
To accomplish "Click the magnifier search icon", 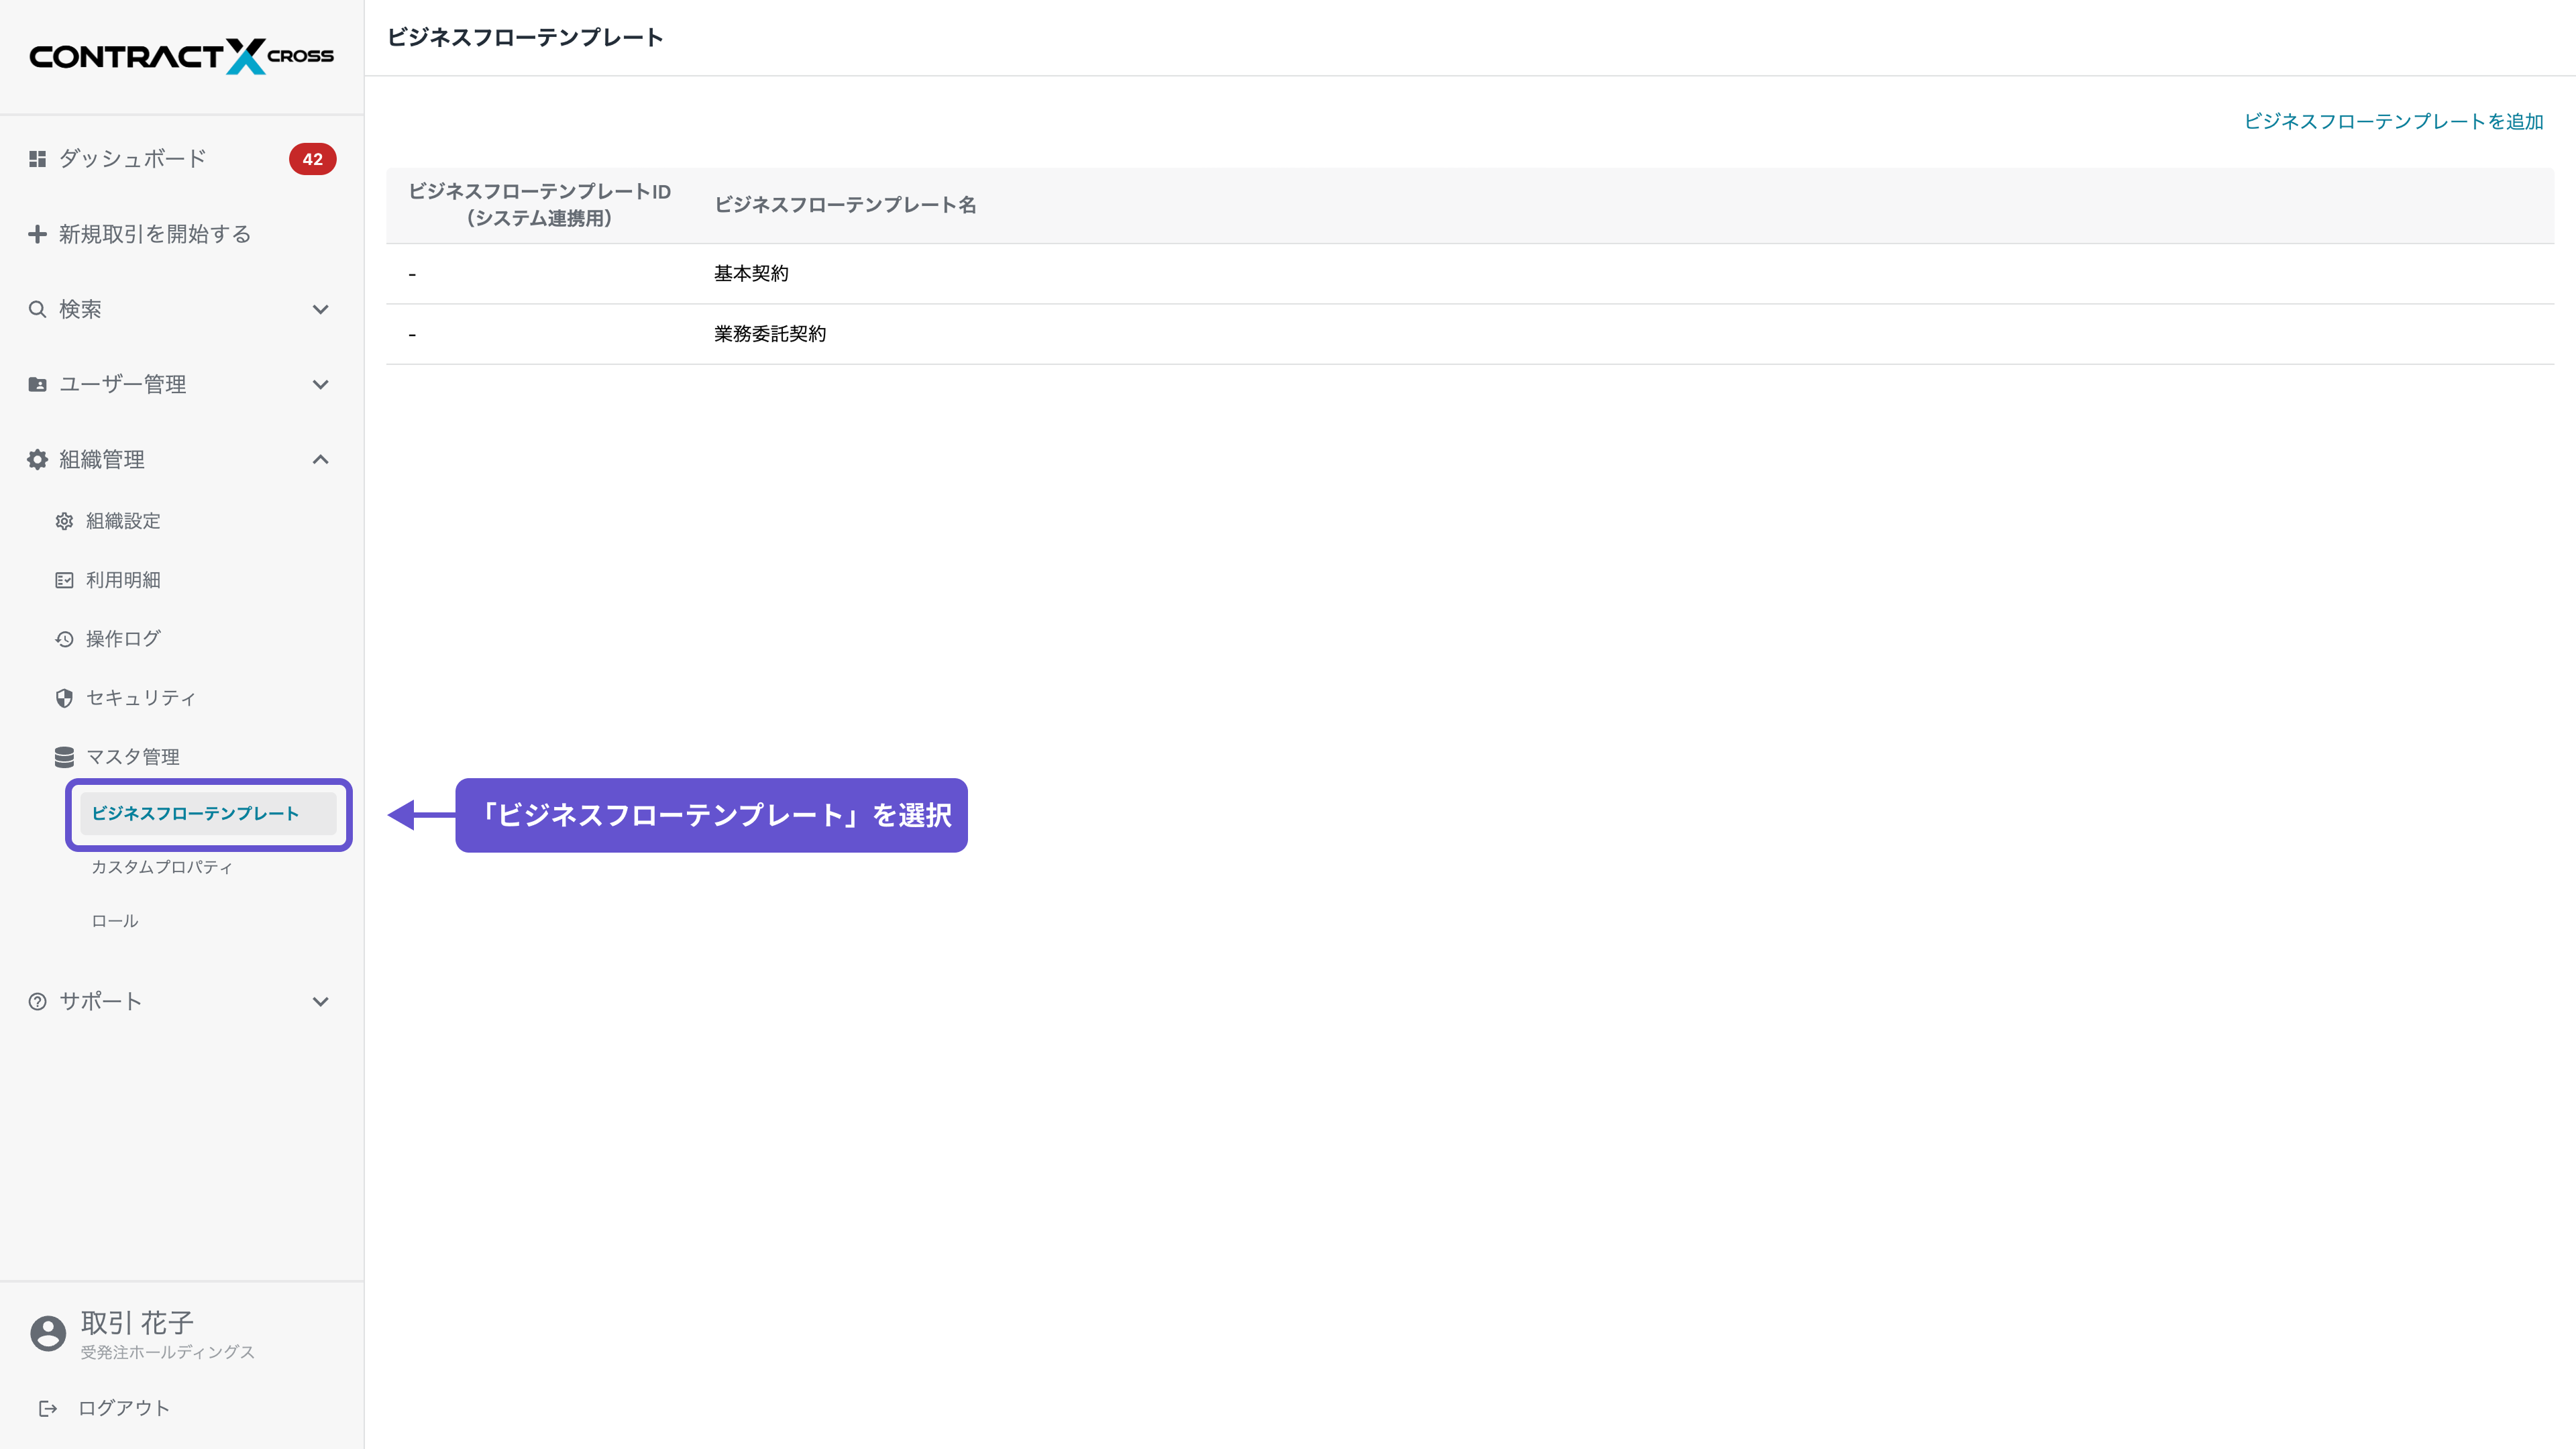I will click(x=37, y=309).
